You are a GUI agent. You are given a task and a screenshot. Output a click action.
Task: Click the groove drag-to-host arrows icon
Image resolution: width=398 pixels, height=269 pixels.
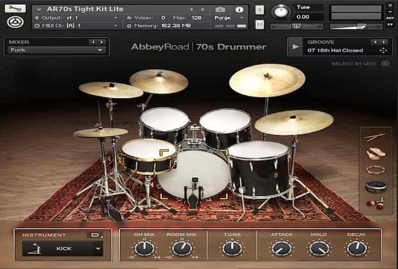pyautogui.click(x=383, y=50)
